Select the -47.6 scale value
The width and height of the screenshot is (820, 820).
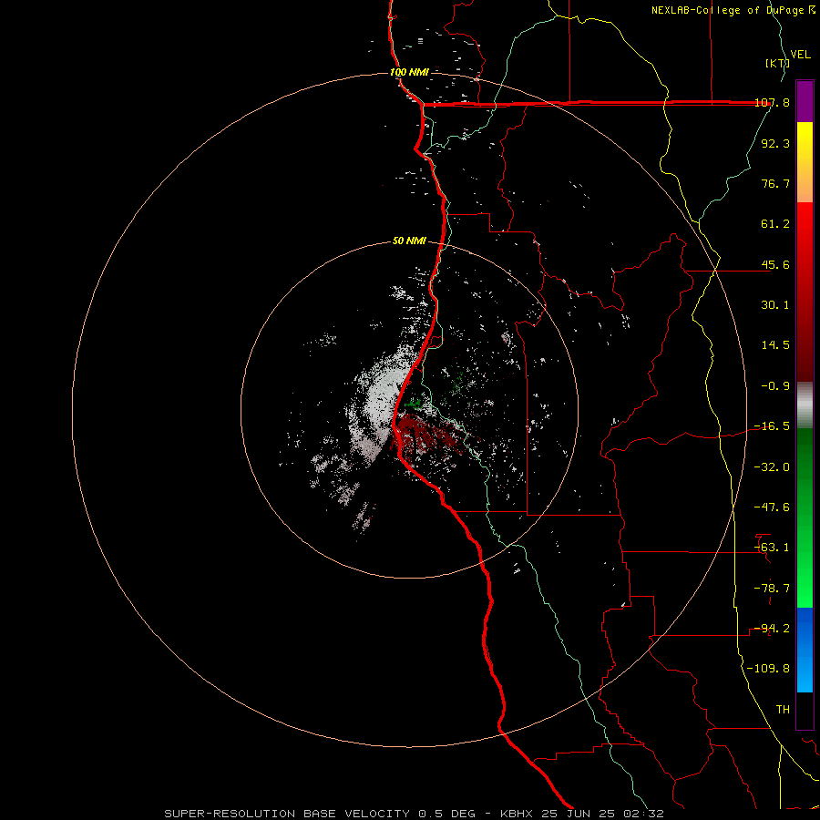click(772, 507)
